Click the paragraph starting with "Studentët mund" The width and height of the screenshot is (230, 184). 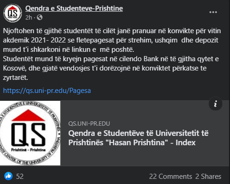pos(111,68)
